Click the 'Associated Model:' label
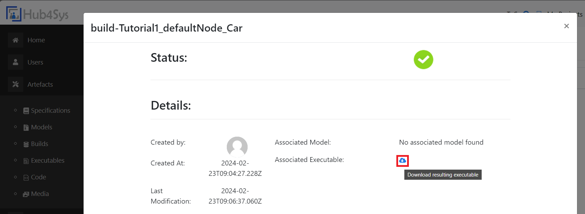 303,143
